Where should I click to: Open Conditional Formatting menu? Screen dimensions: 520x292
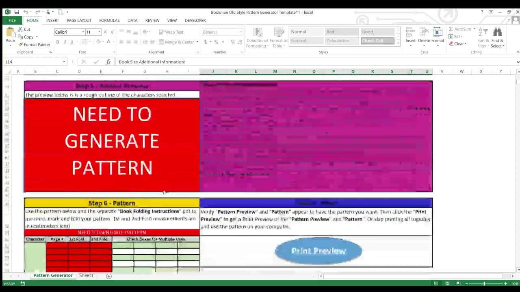257,38
